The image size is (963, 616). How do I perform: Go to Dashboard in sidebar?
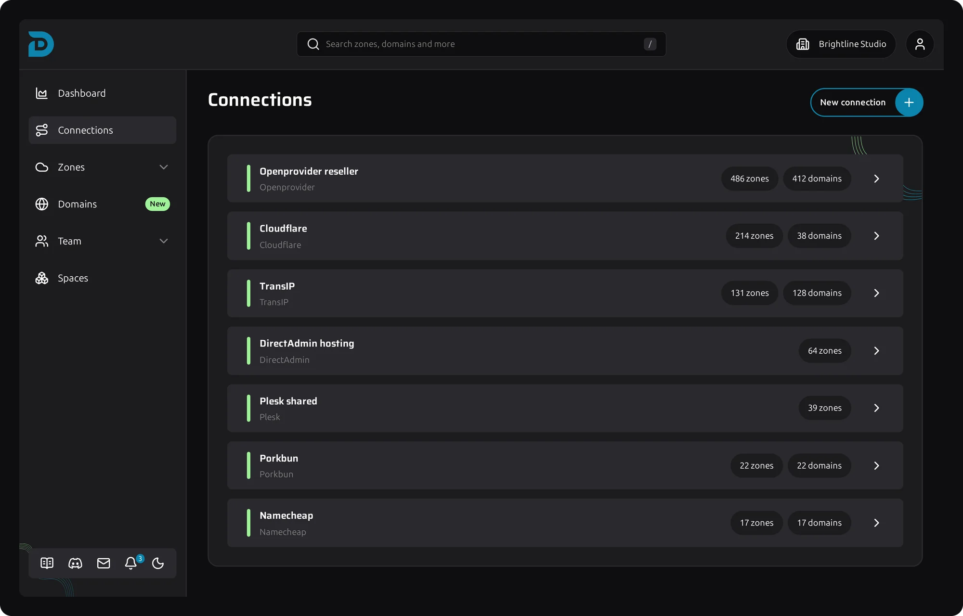click(x=103, y=93)
